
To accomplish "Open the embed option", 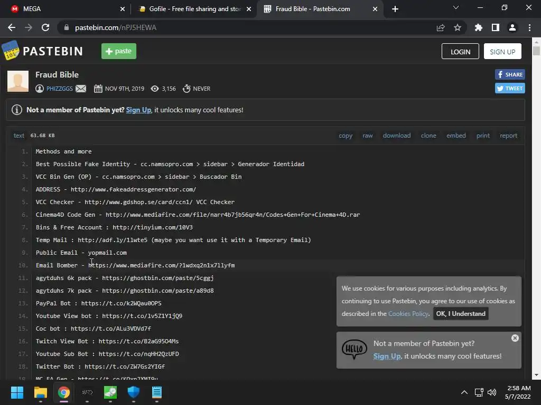I will (x=456, y=136).
